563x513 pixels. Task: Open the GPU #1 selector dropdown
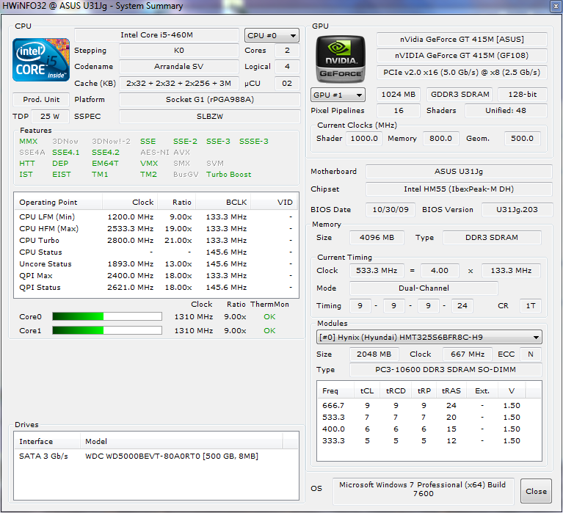click(x=338, y=95)
